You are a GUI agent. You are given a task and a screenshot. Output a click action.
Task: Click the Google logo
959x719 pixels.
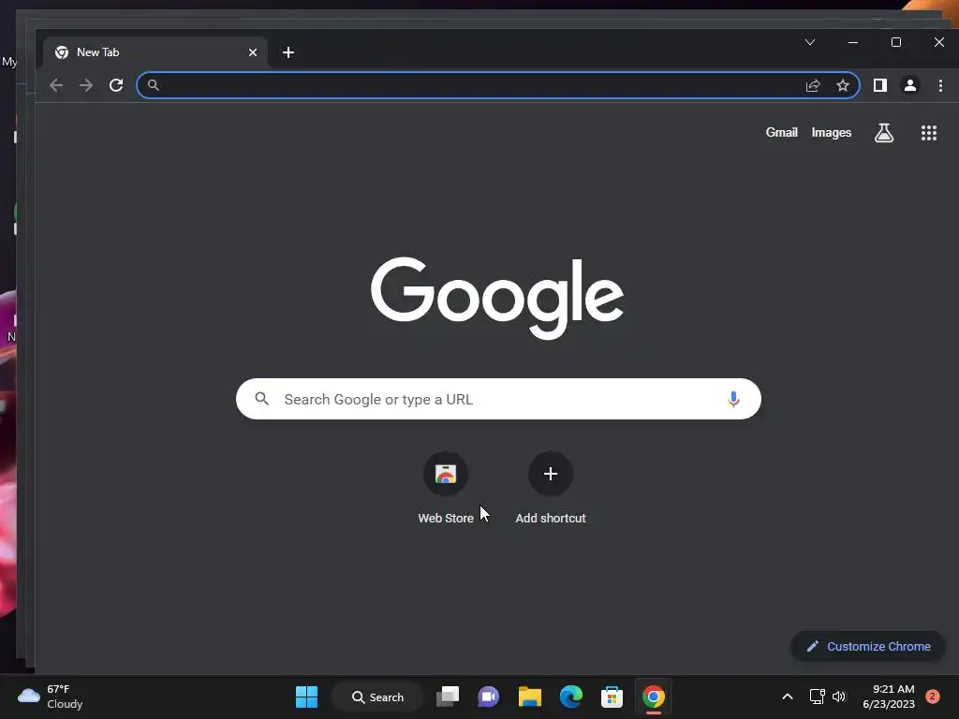pyautogui.click(x=497, y=298)
